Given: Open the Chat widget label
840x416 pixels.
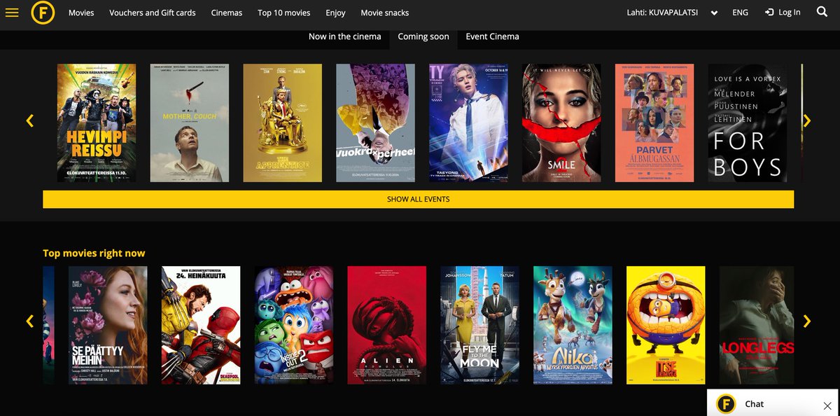Looking at the screenshot, I should tap(754, 404).
